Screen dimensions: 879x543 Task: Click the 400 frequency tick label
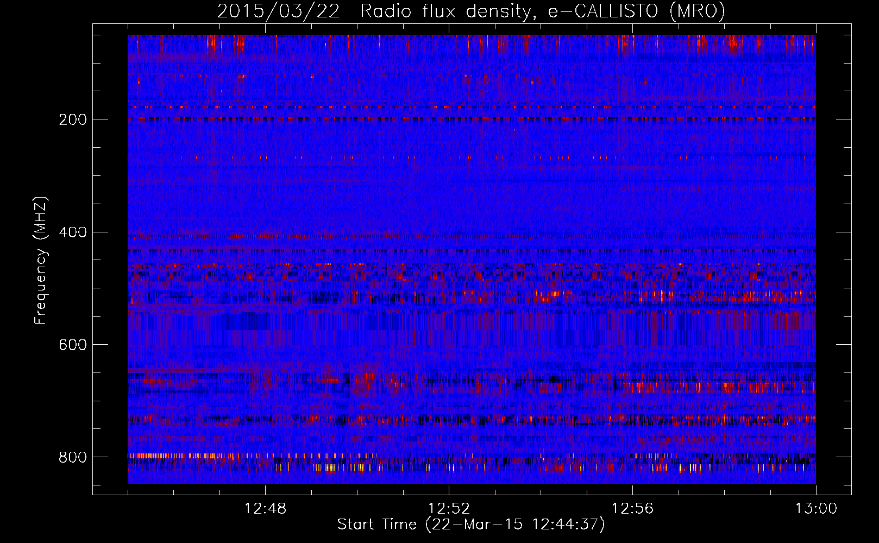click(x=73, y=232)
